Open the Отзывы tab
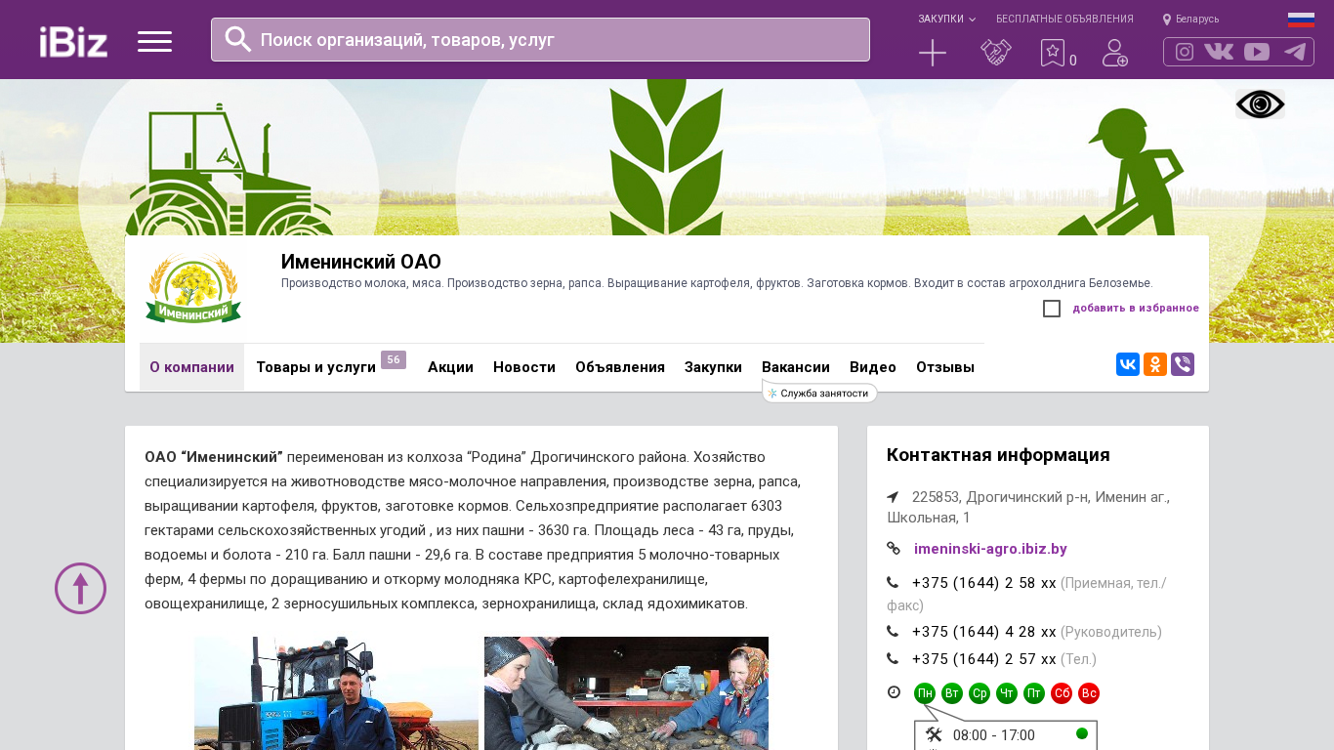1334x750 pixels. click(x=945, y=367)
